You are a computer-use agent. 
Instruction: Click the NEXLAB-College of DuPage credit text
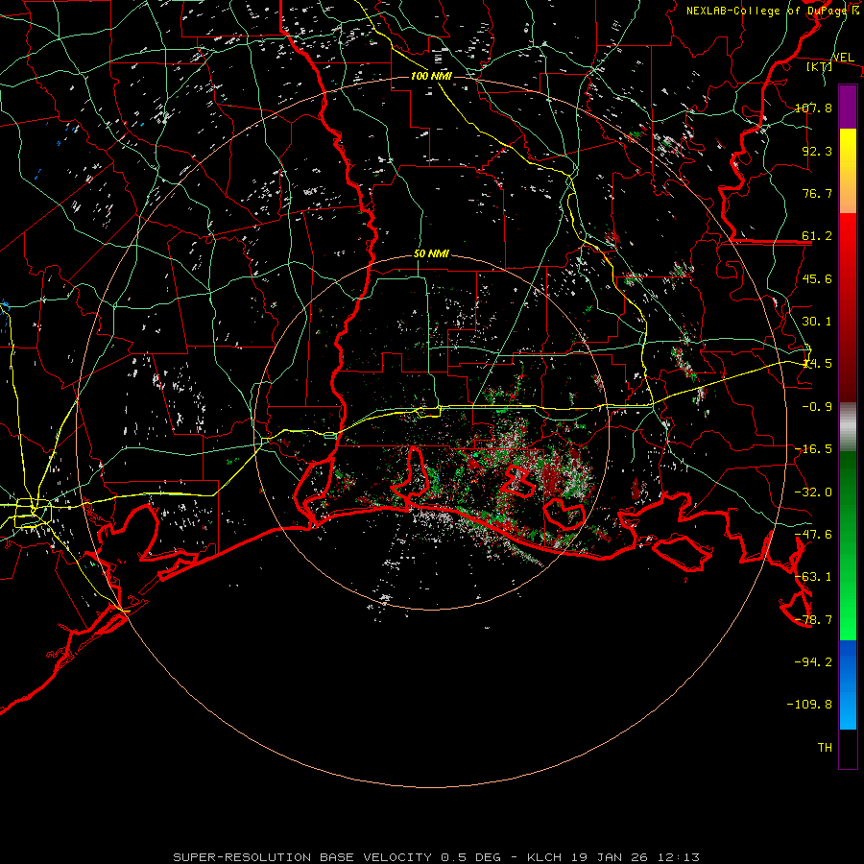[767, 11]
